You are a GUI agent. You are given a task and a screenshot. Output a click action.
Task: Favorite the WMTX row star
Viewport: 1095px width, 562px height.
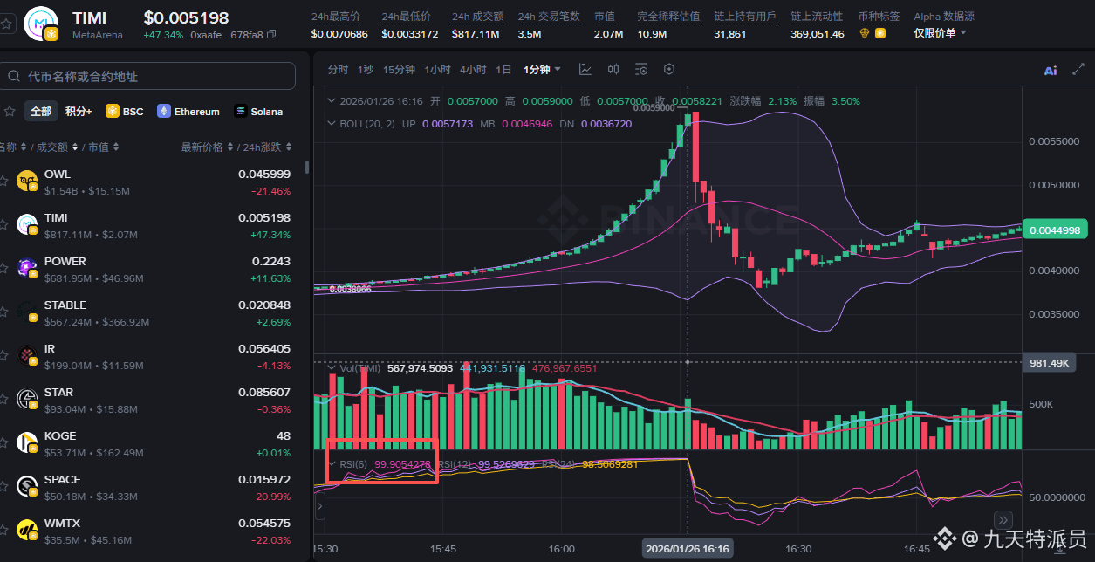4,531
